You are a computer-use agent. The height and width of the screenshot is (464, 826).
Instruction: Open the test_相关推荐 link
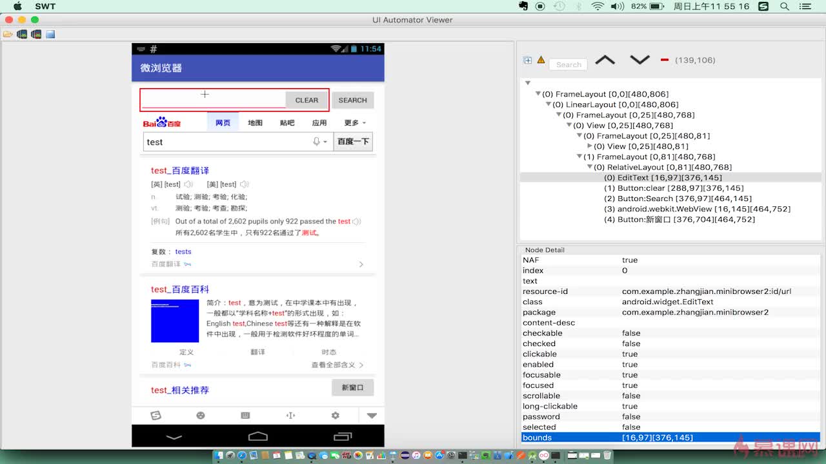click(180, 390)
